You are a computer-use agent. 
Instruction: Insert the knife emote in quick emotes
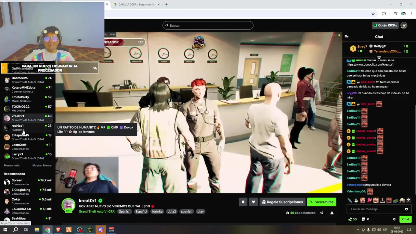tap(350, 200)
